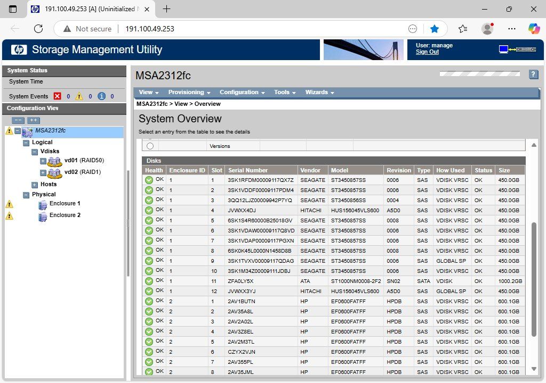546x383 pixels.
Task: Open the Tools menu
Action: (x=285, y=93)
